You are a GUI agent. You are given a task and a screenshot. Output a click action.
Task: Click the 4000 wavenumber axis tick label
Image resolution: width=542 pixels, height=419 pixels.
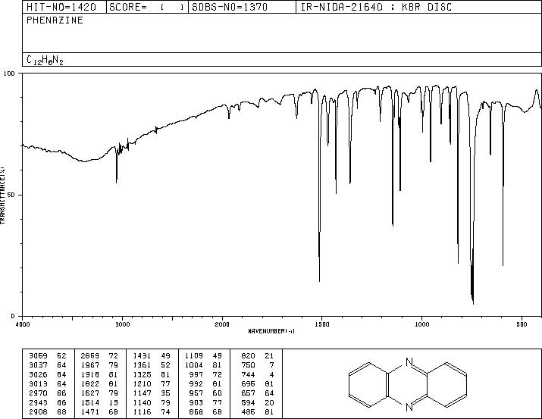(23, 324)
